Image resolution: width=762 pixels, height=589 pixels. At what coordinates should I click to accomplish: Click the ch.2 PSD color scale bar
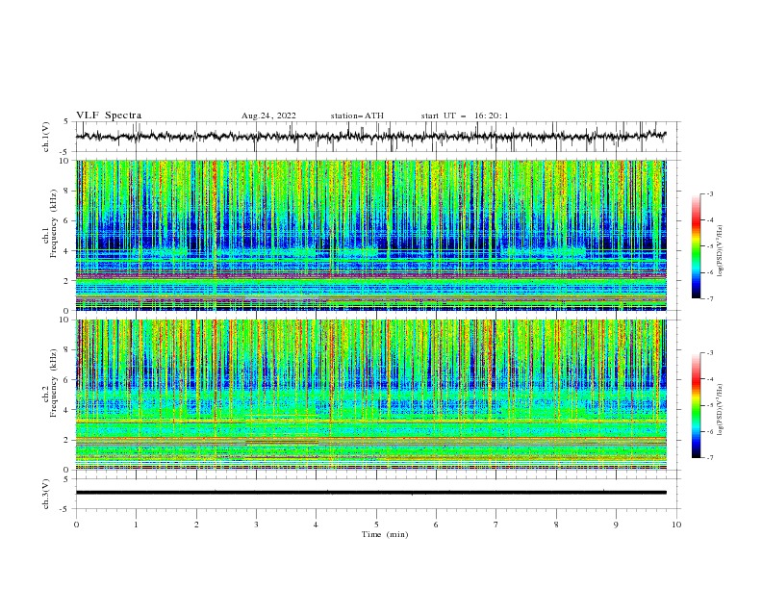696,405
